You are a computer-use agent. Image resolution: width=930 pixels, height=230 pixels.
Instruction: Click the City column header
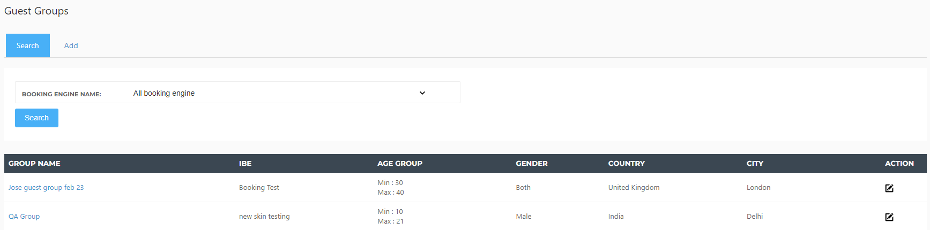click(x=755, y=163)
